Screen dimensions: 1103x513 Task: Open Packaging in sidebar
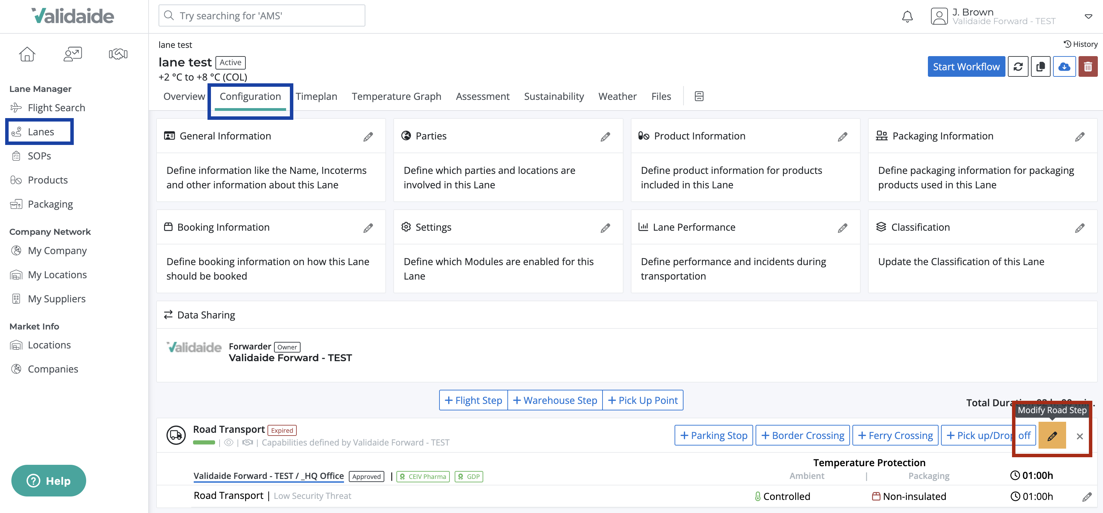pos(41,204)
